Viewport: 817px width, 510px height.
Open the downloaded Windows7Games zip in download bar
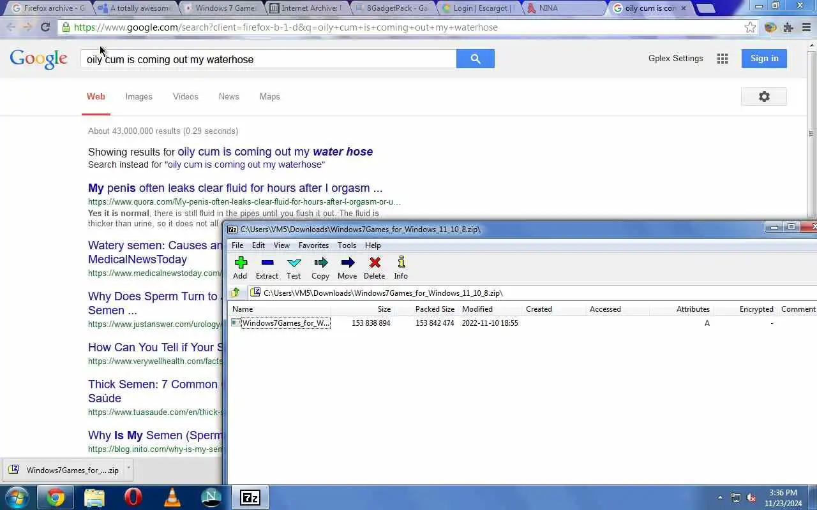click(64, 470)
